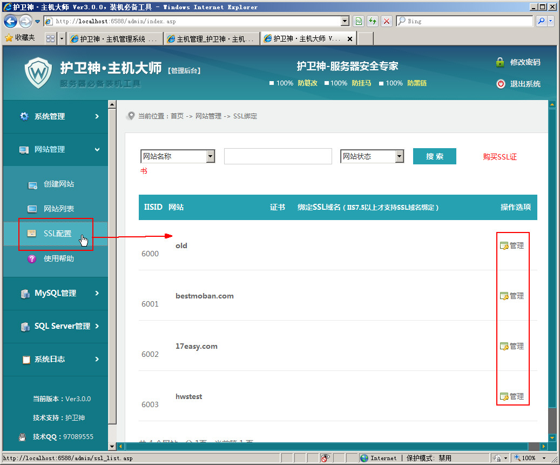The height and width of the screenshot is (465, 560).
Task: Click the 创建网站 icon
Action: click(32, 185)
